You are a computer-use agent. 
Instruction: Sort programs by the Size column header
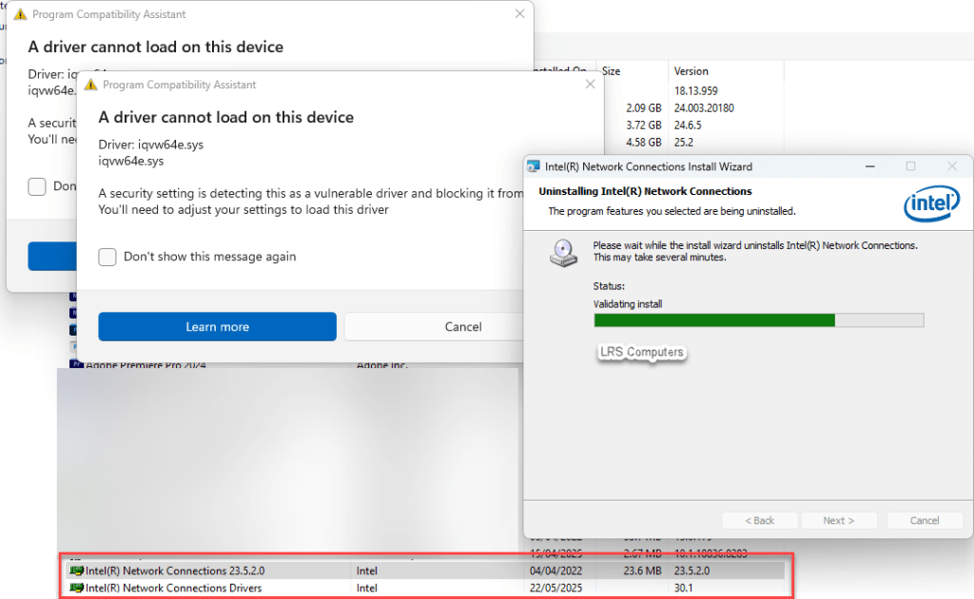(612, 71)
